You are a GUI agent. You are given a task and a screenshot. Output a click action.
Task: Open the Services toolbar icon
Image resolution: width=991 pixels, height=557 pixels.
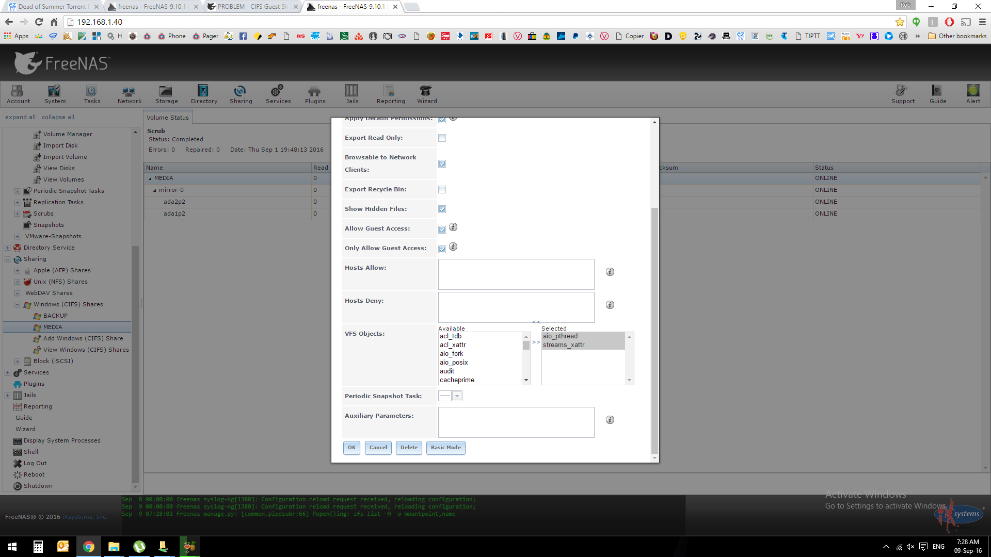pos(278,94)
